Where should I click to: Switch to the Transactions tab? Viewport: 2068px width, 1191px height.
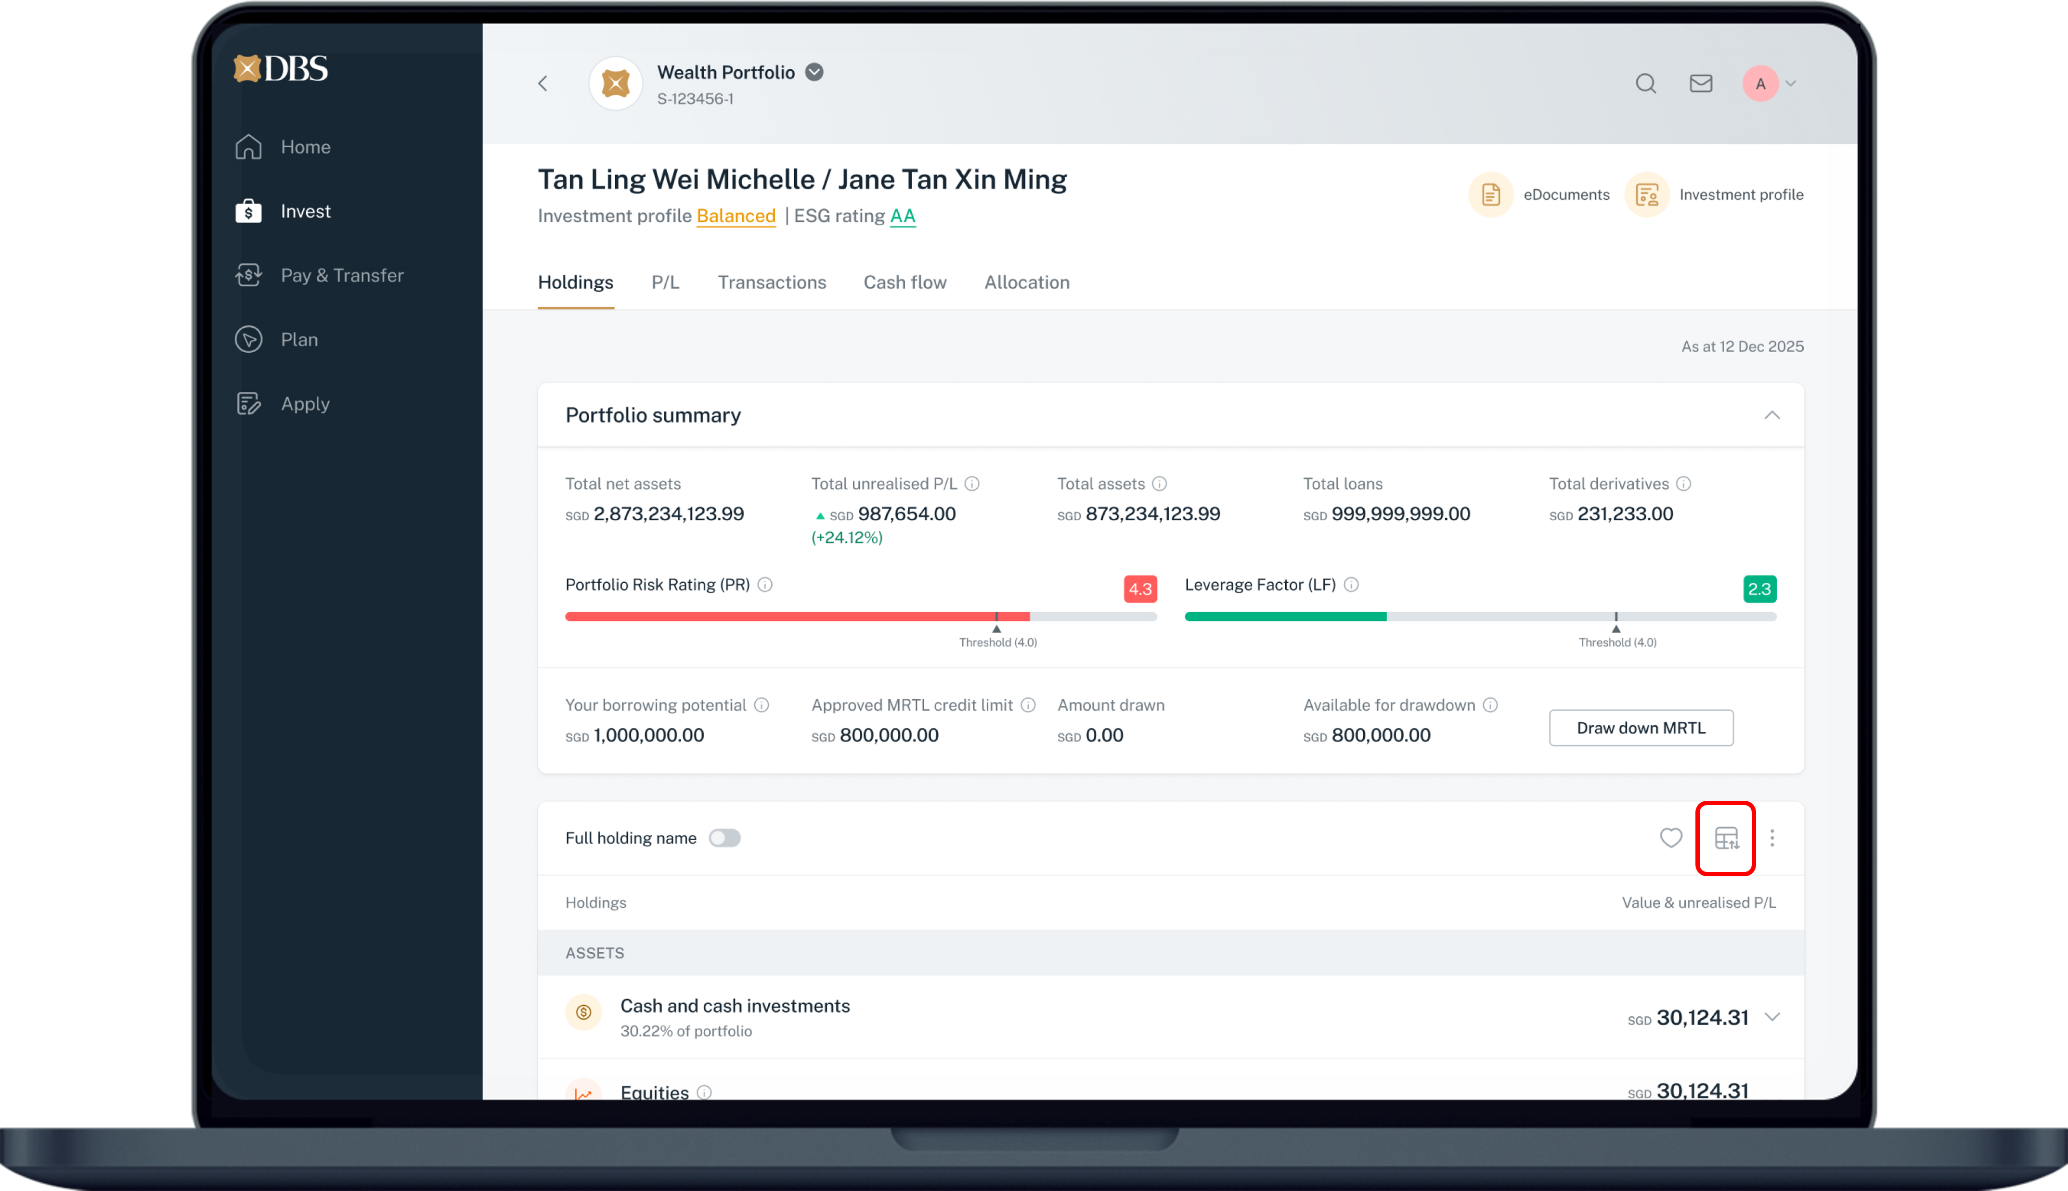click(x=772, y=282)
